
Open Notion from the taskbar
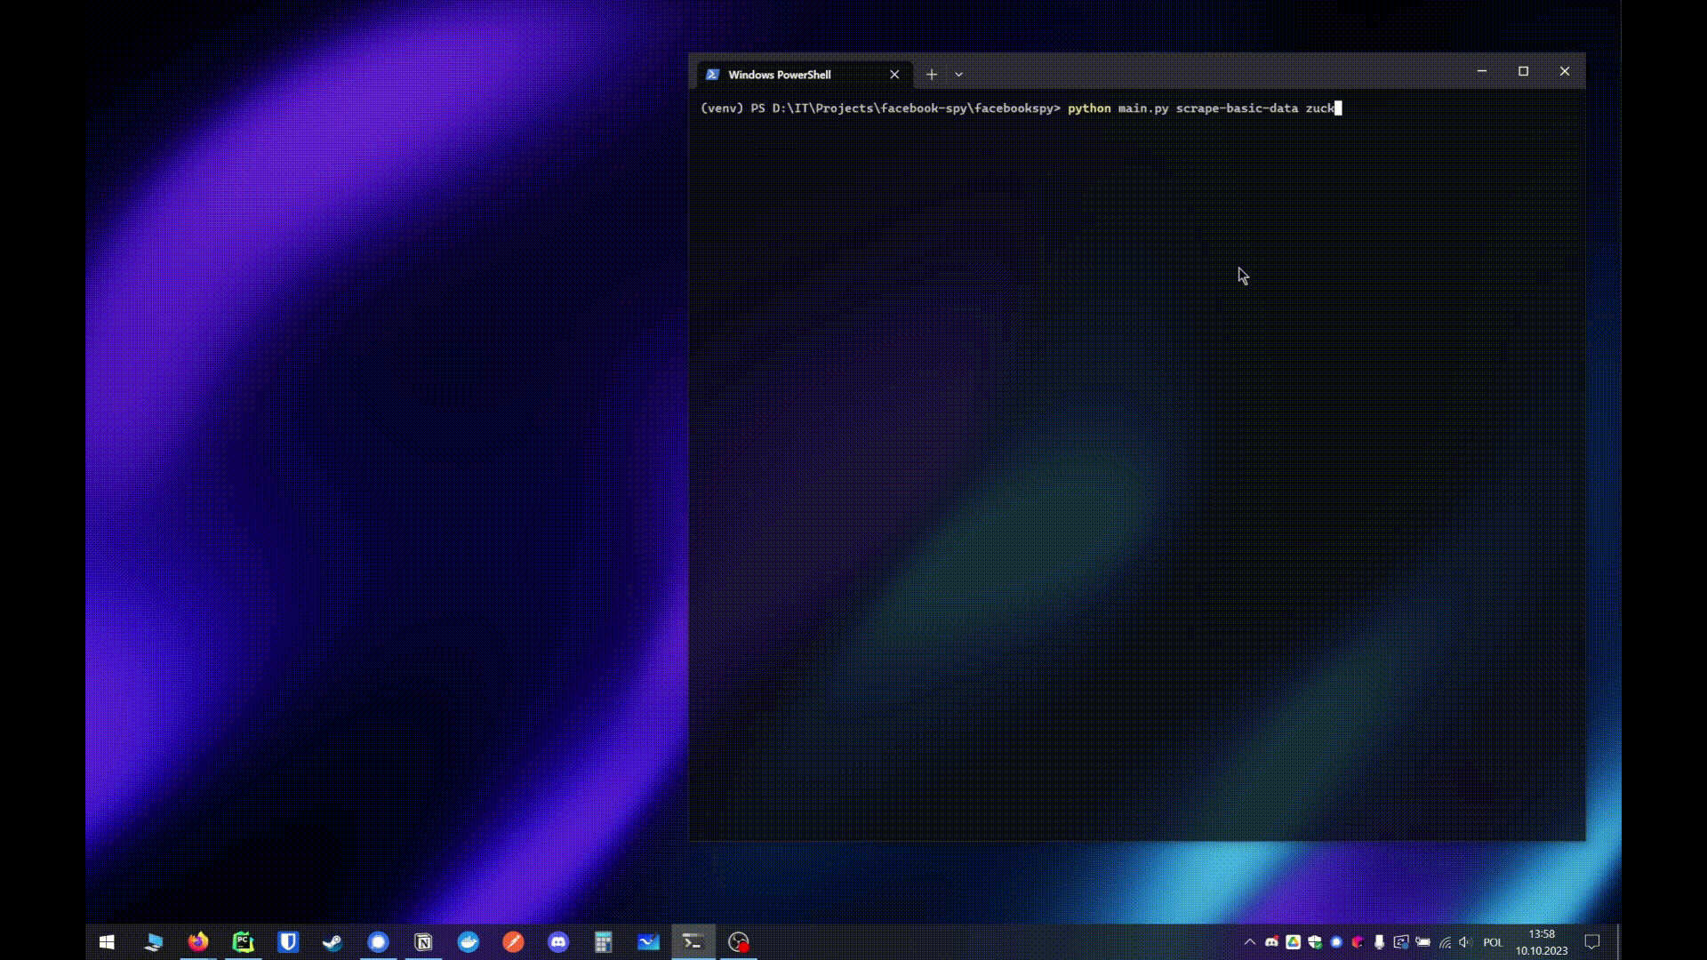point(423,942)
